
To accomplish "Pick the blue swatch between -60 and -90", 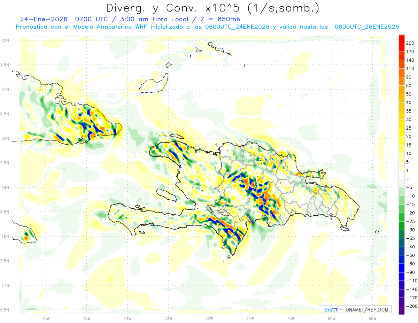I will tap(402, 268).
